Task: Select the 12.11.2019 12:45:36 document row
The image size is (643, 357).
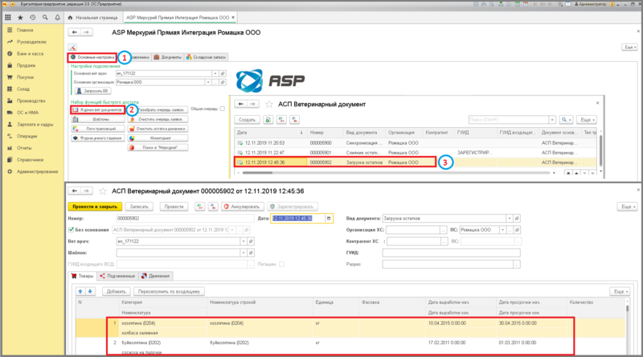Action: point(321,162)
